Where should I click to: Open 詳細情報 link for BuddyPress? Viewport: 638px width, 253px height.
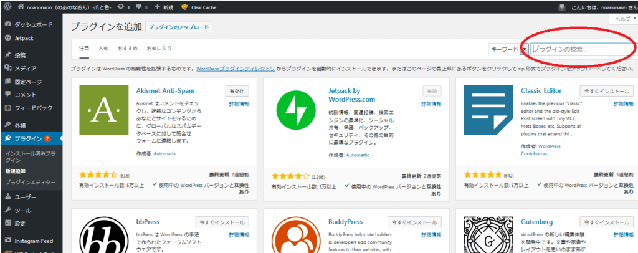(x=431, y=235)
